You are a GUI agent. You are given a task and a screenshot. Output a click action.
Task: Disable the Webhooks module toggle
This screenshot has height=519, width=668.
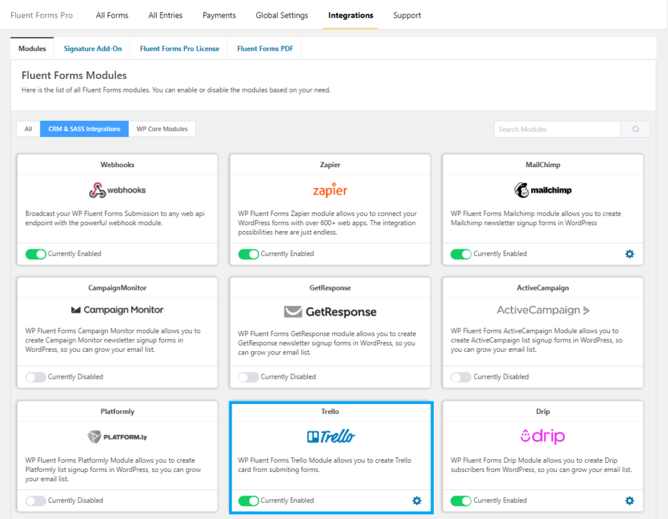36,254
